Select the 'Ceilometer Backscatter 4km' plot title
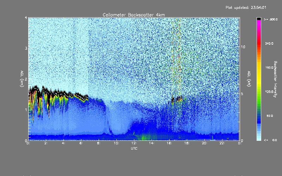The height and width of the screenshot is (176, 282). [x=134, y=15]
